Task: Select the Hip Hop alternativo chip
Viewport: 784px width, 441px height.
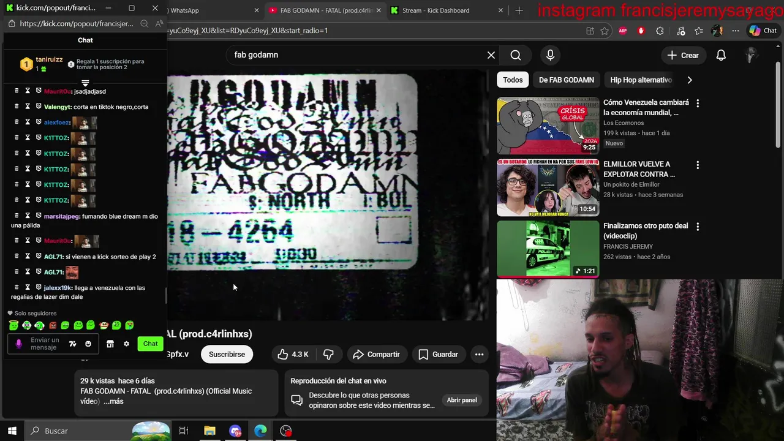Action: 641,80
